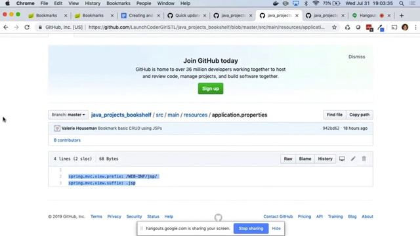The height and width of the screenshot is (236, 420).
Task: Click the GitHub logo in footer
Action: (219, 217)
